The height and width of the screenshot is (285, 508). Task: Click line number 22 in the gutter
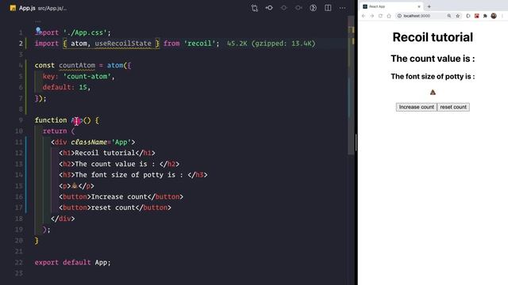[x=19, y=262]
